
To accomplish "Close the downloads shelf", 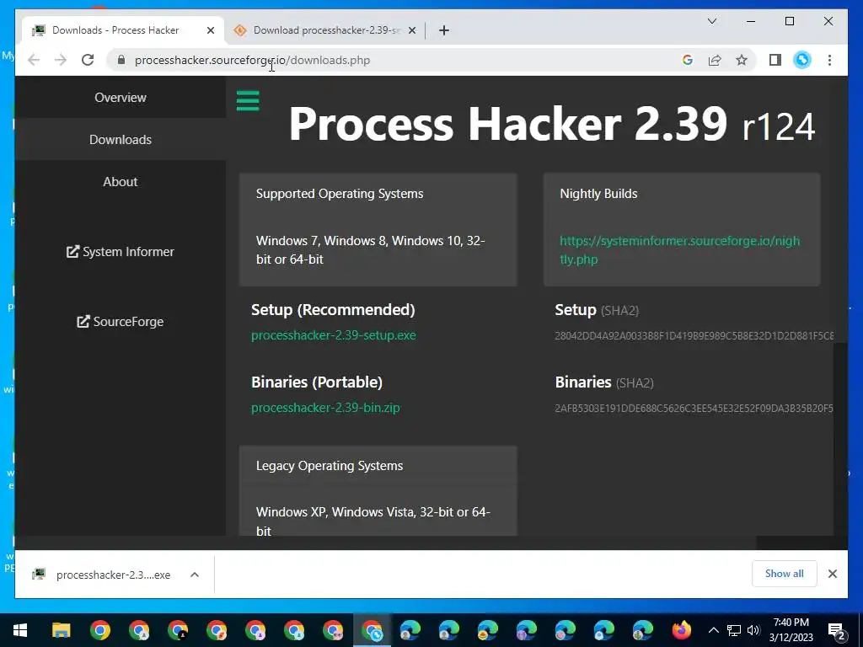I will coord(832,574).
